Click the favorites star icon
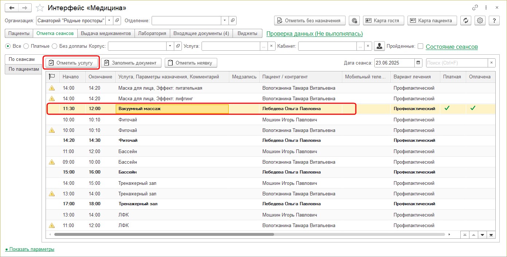 pyautogui.click(x=41, y=8)
